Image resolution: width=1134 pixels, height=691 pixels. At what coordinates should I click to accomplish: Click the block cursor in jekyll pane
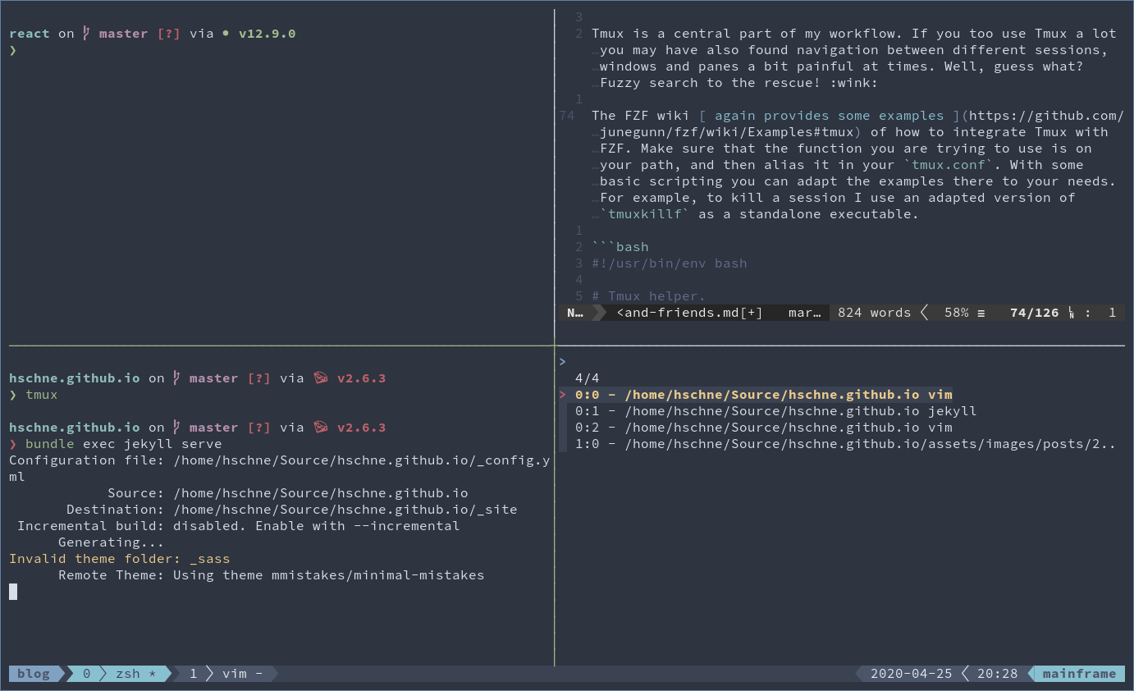pyautogui.click(x=13, y=592)
